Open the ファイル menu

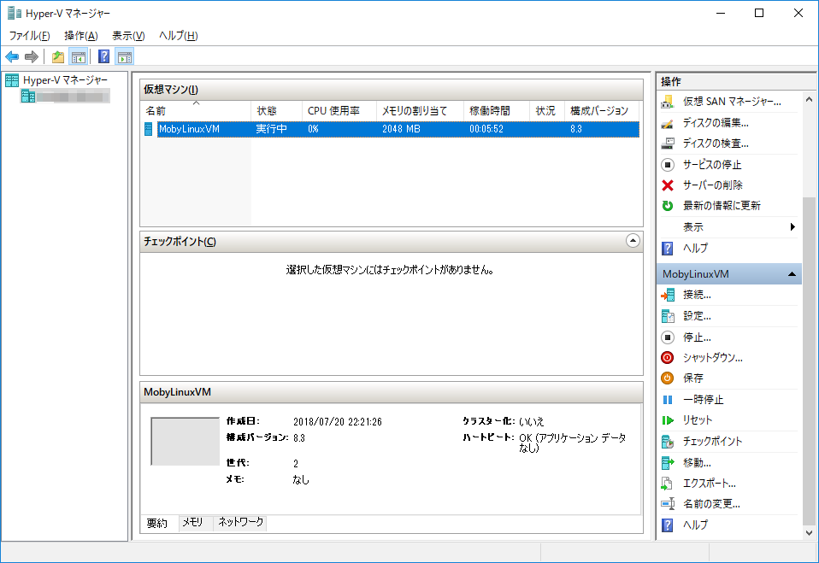[x=30, y=36]
